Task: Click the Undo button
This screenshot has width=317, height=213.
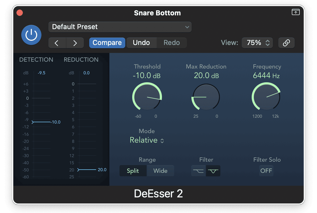Action: click(x=141, y=43)
